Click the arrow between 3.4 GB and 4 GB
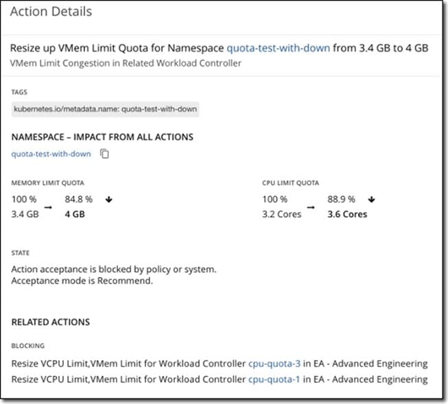 tap(48, 207)
